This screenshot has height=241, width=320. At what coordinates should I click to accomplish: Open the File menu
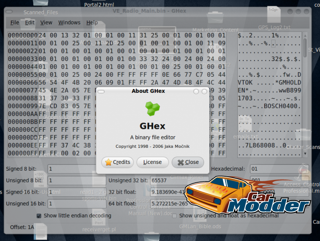click(15, 22)
